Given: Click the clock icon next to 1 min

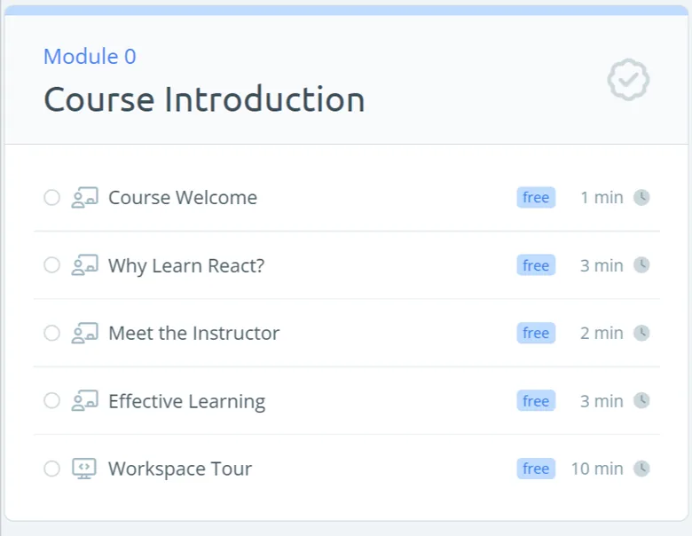Looking at the screenshot, I should click(641, 197).
